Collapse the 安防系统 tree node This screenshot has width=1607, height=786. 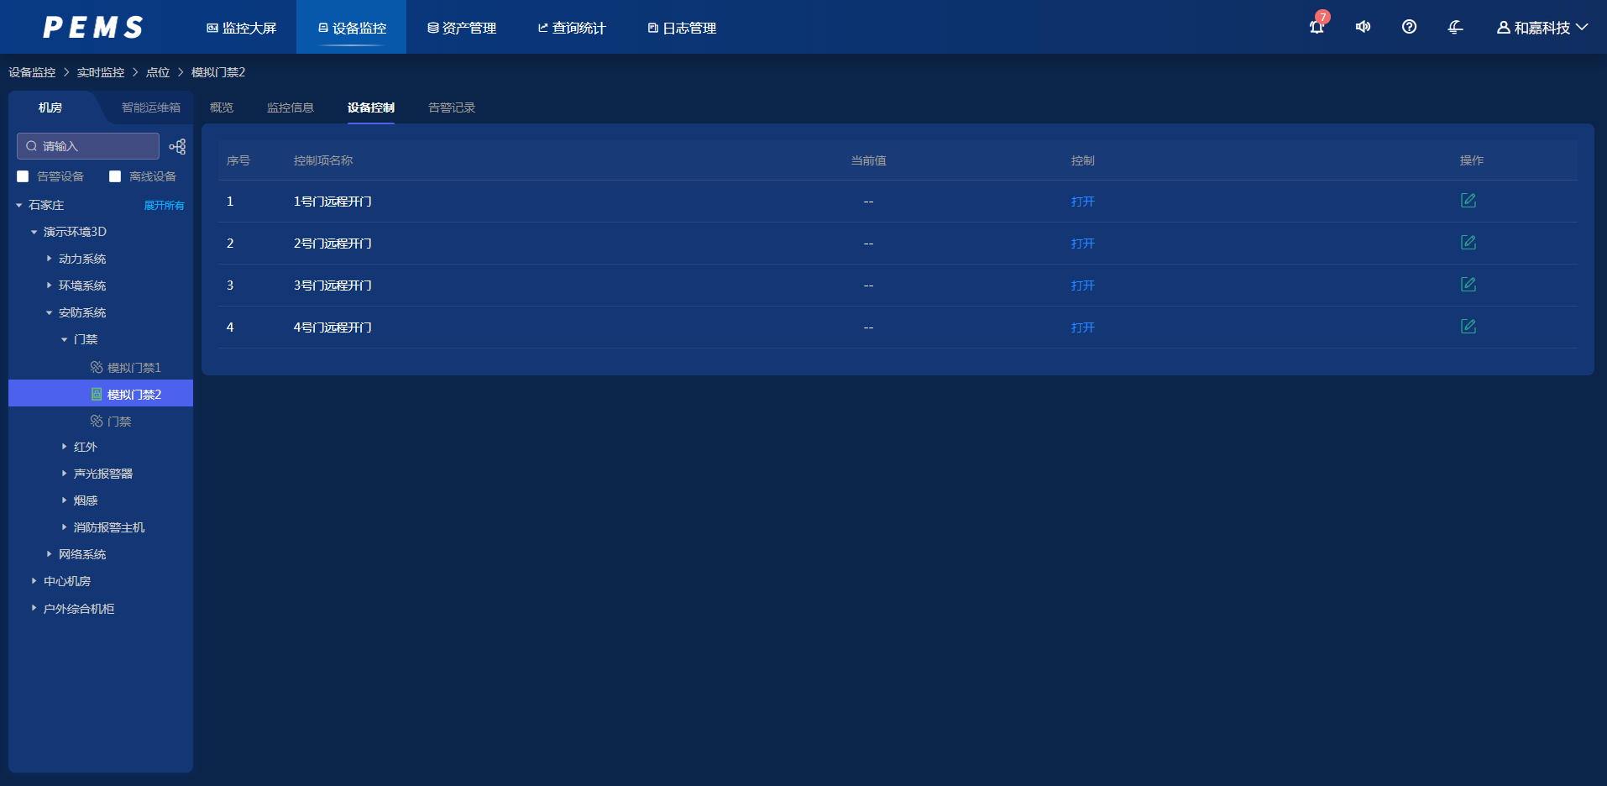coord(49,312)
